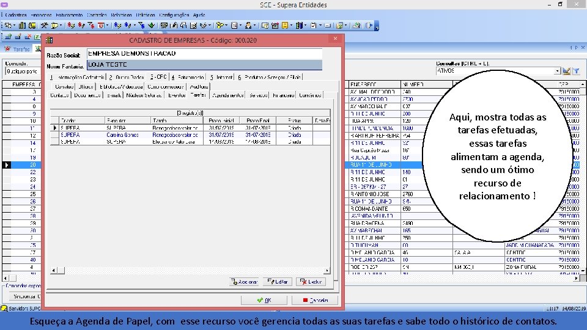Click the crossed tools icon in the main toolbar
The image size is (587, 330).
44,26
